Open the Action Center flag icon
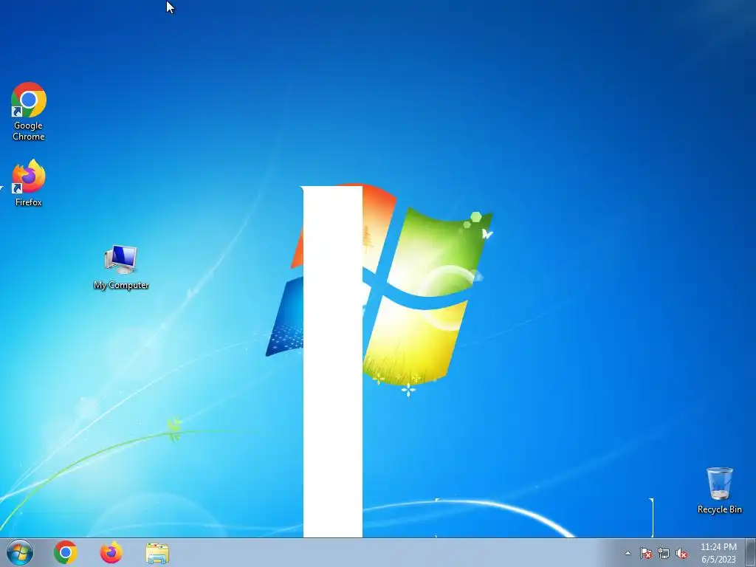This screenshot has height=567, width=756. (x=646, y=553)
